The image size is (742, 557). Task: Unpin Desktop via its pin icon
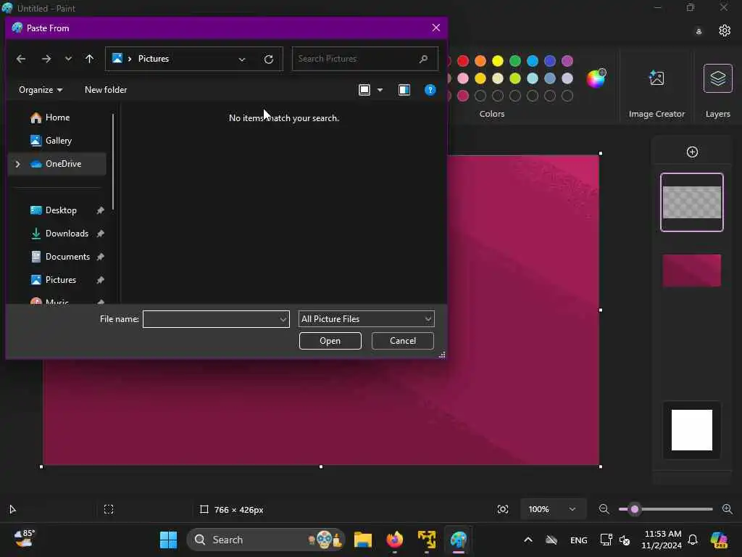click(100, 210)
